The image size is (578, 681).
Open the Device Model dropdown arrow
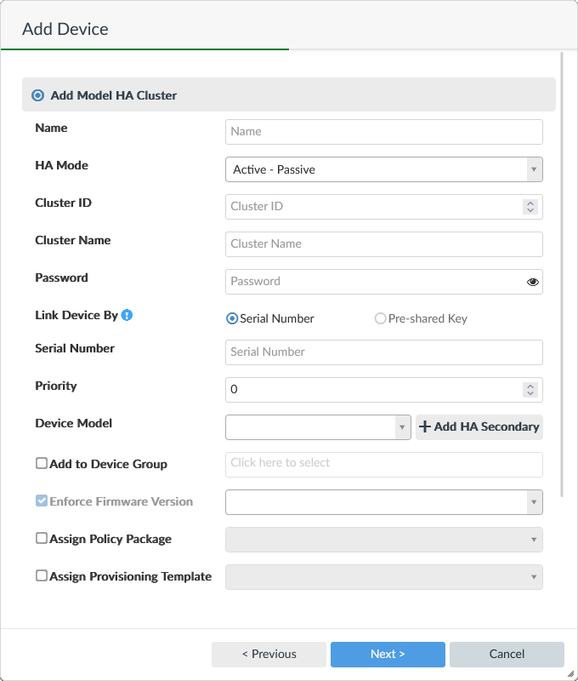point(402,427)
